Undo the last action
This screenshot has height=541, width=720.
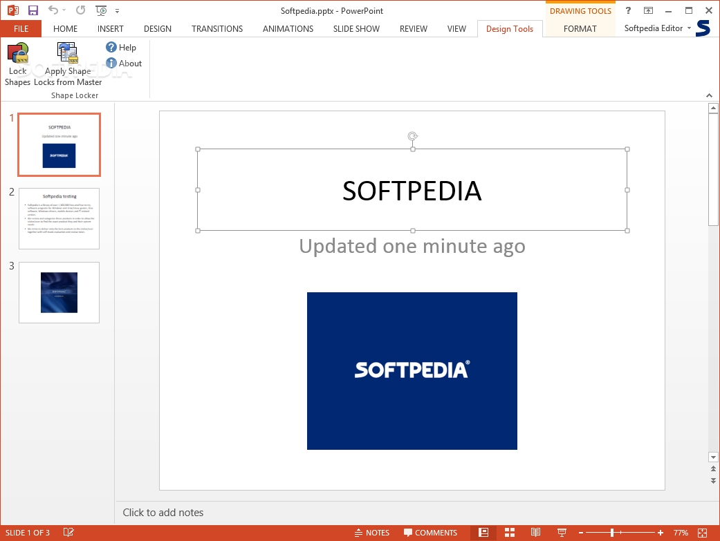click(53, 10)
